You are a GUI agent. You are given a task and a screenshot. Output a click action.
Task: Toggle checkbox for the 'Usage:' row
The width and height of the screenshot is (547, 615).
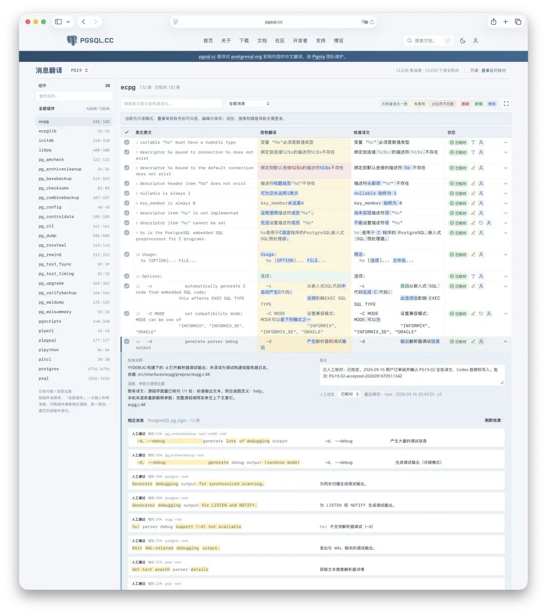(127, 254)
